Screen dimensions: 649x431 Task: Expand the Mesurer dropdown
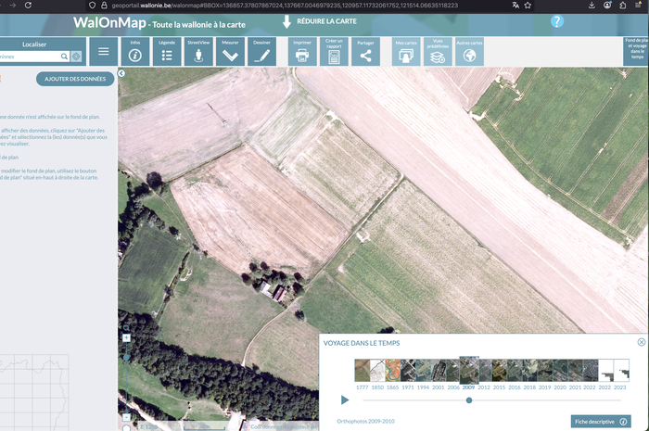[x=231, y=52]
